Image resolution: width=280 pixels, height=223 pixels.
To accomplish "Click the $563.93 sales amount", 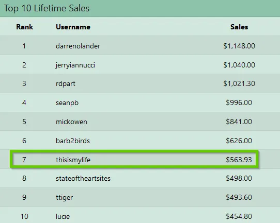I will click(239, 160).
